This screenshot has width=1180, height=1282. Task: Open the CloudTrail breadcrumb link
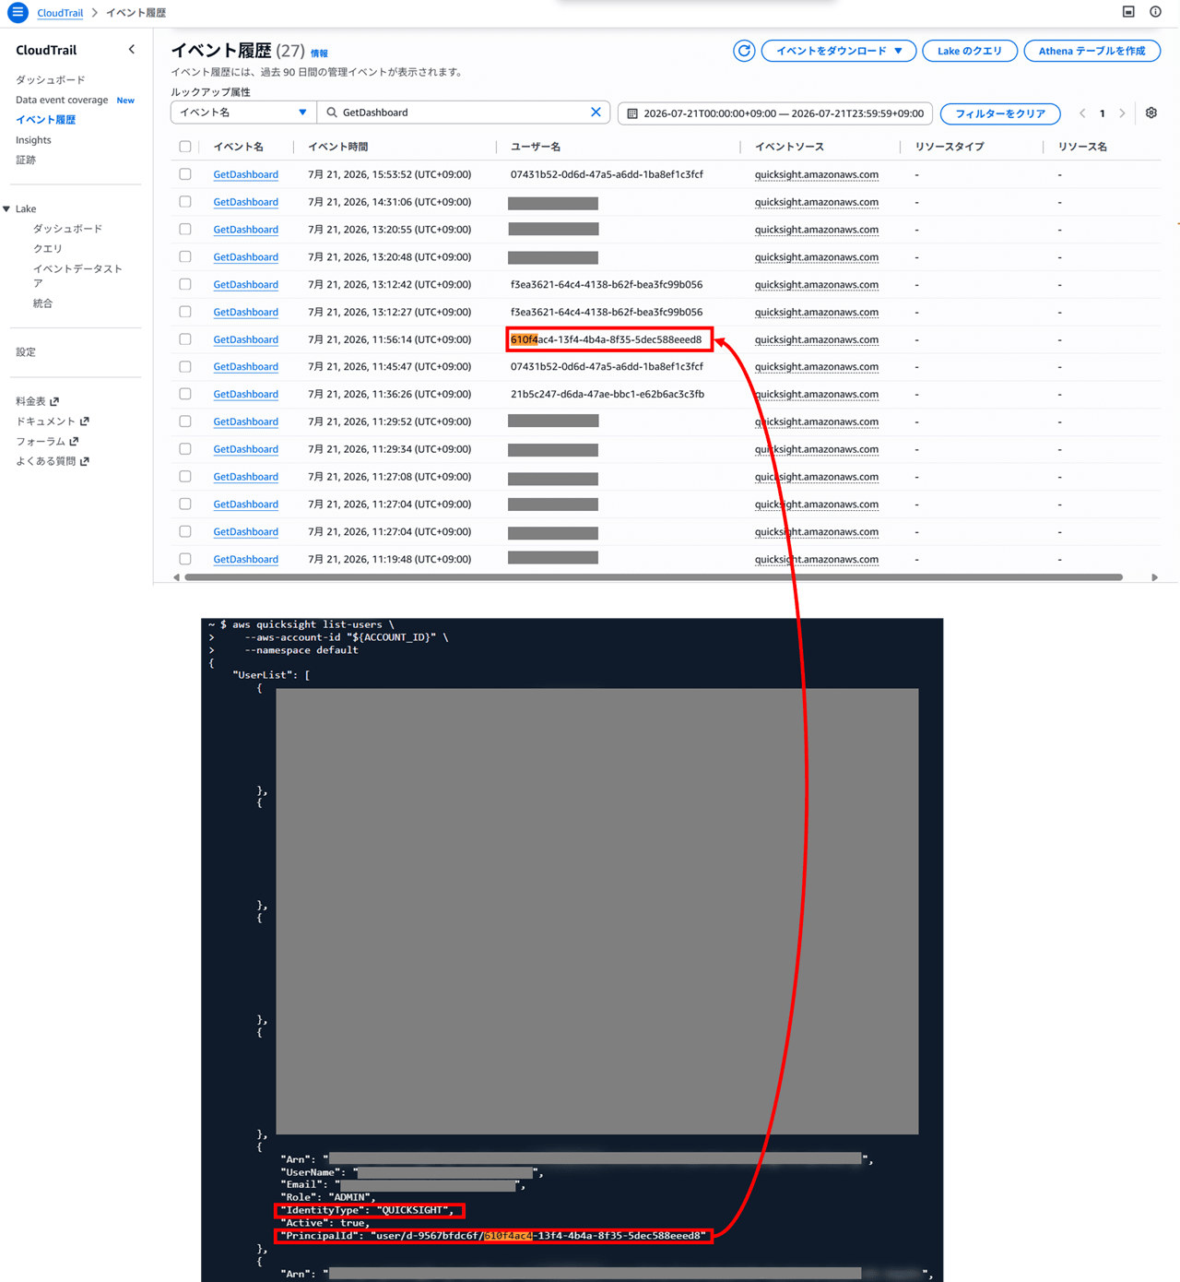(60, 13)
